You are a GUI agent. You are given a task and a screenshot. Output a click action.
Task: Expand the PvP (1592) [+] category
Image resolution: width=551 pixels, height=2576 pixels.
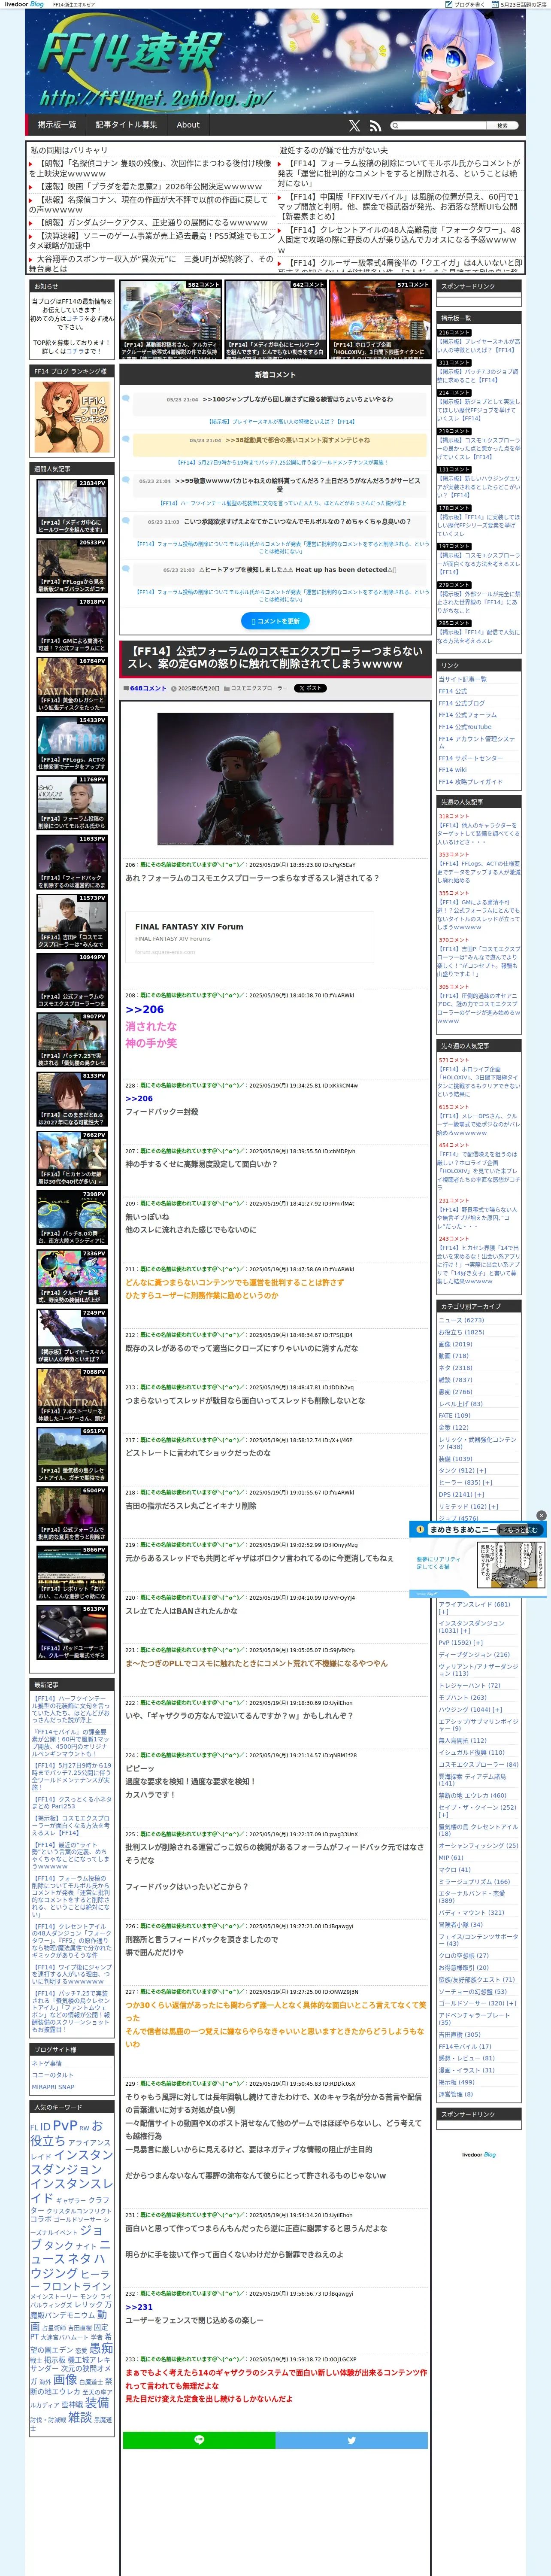pyautogui.click(x=460, y=1642)
